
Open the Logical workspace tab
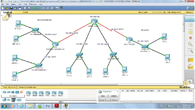[x=8, y=12]
